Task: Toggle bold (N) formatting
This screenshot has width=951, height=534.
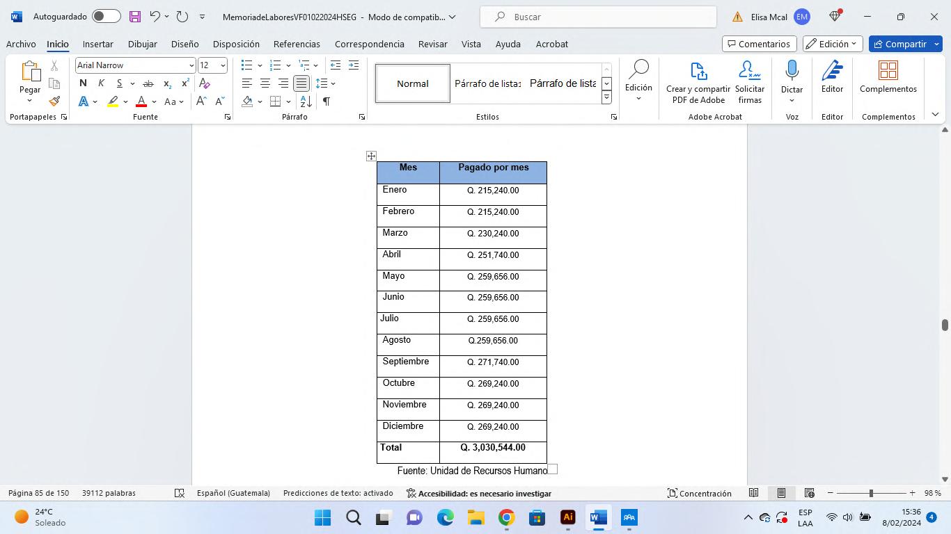Action: coord(83,83)
